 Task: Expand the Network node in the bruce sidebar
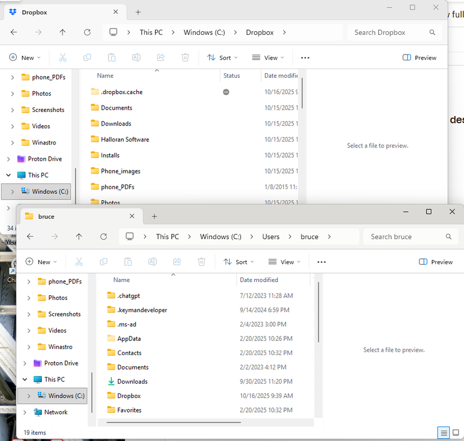click(24, 412)
